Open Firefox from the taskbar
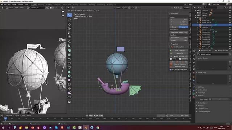This screenshot has width=232, height=130. tap(33, 127)
